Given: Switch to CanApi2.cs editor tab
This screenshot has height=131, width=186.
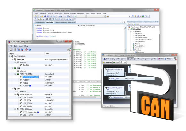Looking at the screenshot, I should point(50,22).
